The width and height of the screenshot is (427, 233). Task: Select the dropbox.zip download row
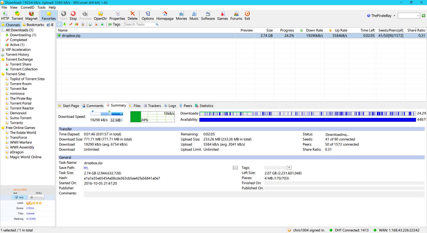[x=242, y=36]
